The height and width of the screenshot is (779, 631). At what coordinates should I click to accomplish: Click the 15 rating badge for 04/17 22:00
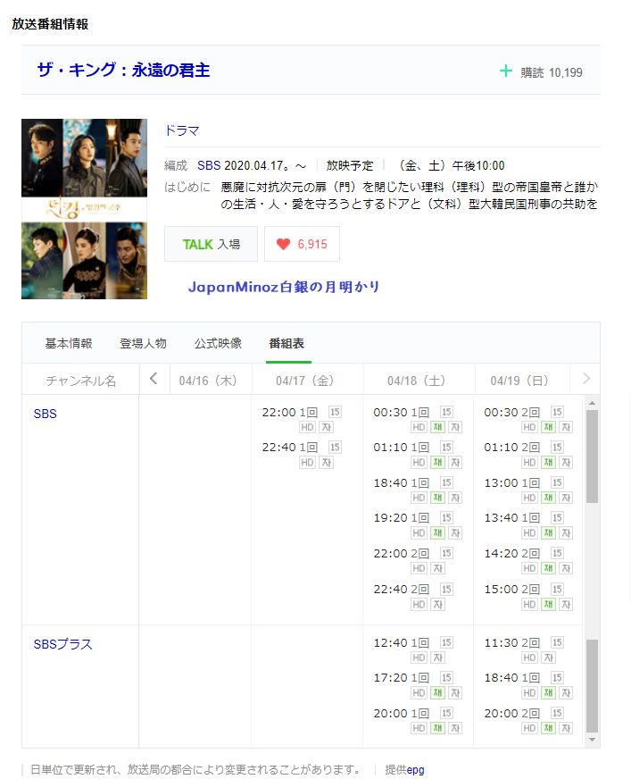(335, 412)
